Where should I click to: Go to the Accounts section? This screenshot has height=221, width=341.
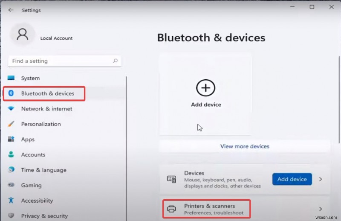33,155
